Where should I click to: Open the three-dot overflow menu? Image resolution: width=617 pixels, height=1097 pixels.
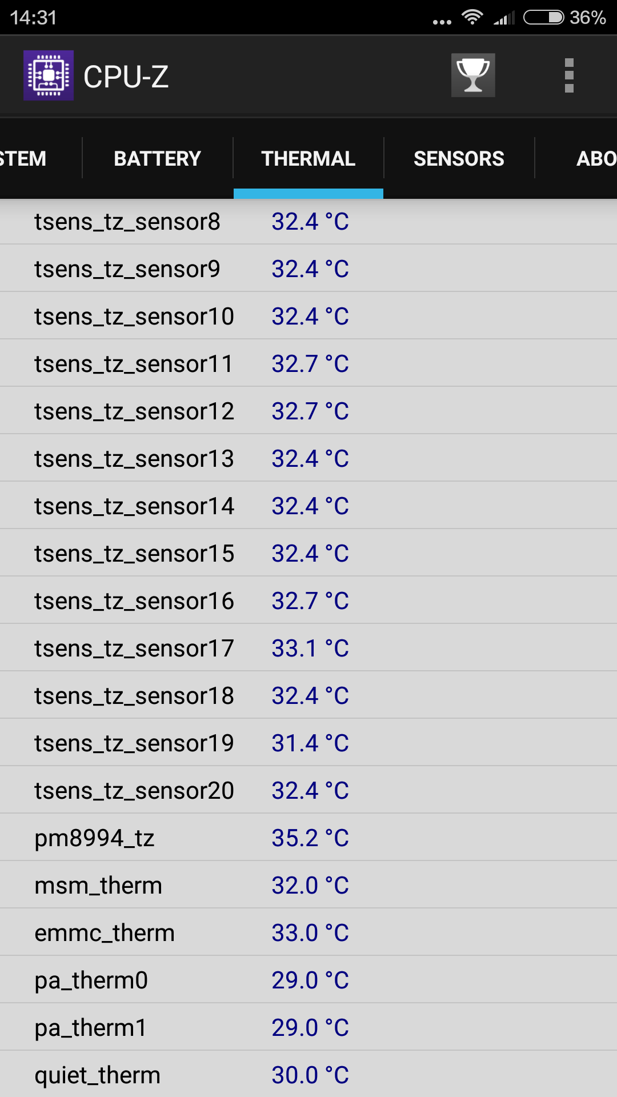point(569,75)
